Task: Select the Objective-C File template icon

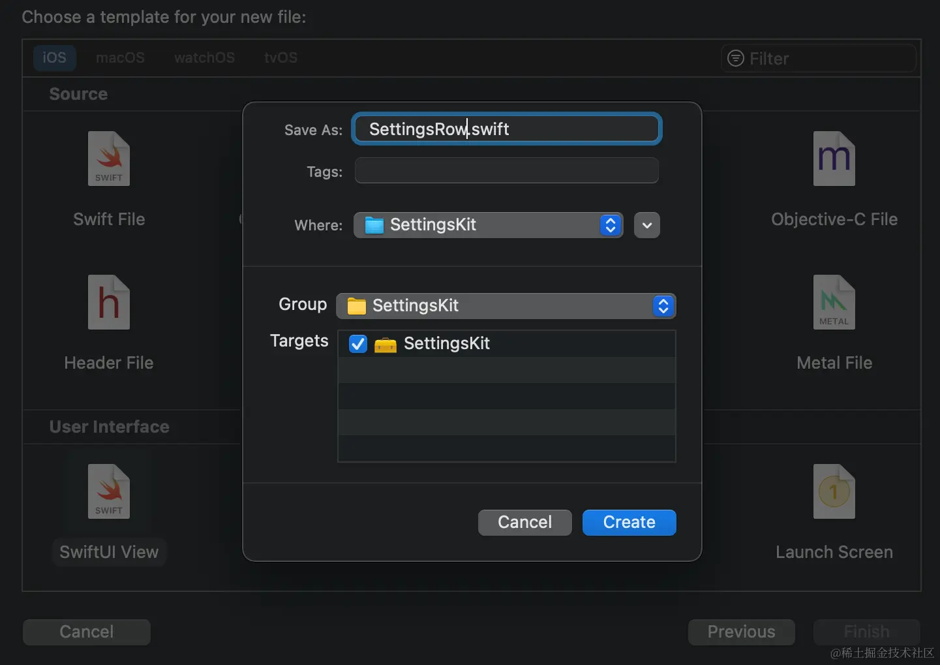Action: pyautogui.click(x=834, y=159)
